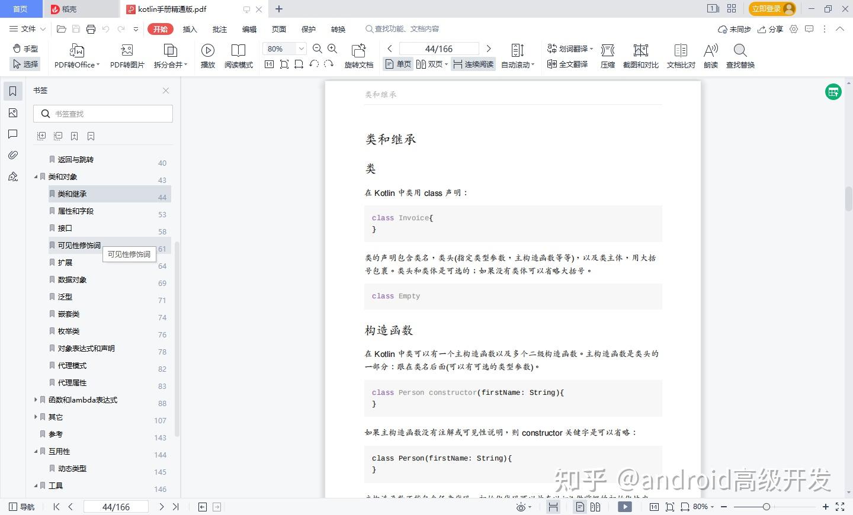Zoom in using magnifier plus icon
This screenshot has width=853, height=515.
tap(332, 49)
